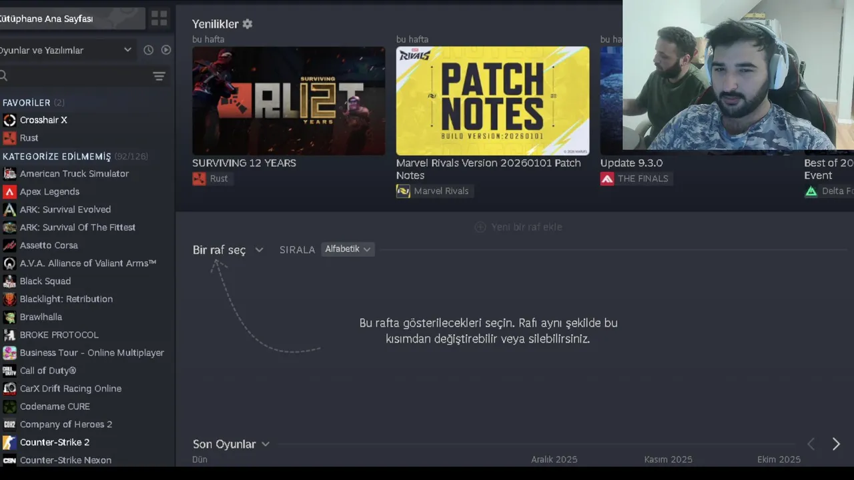
Task: Select Assetto Corsa in the game list
Action: click(x=49, y=245)
